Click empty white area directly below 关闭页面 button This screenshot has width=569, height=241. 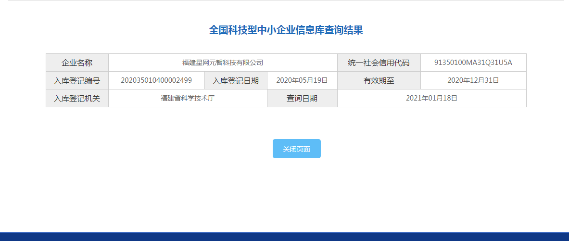point(296,183)
